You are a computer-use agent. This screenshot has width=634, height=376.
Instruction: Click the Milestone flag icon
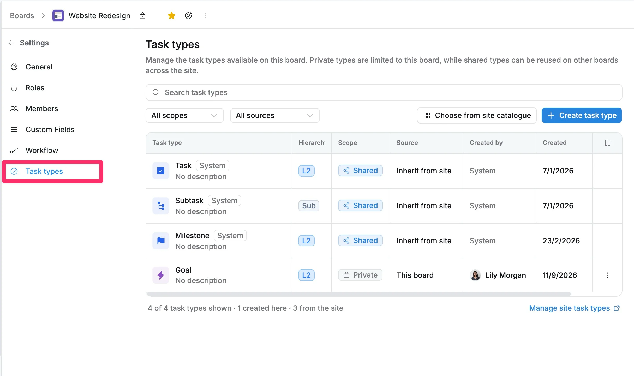click(161, 241)
